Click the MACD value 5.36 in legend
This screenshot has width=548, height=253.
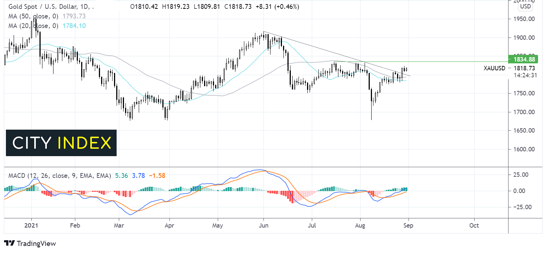[x=121, y=176]
